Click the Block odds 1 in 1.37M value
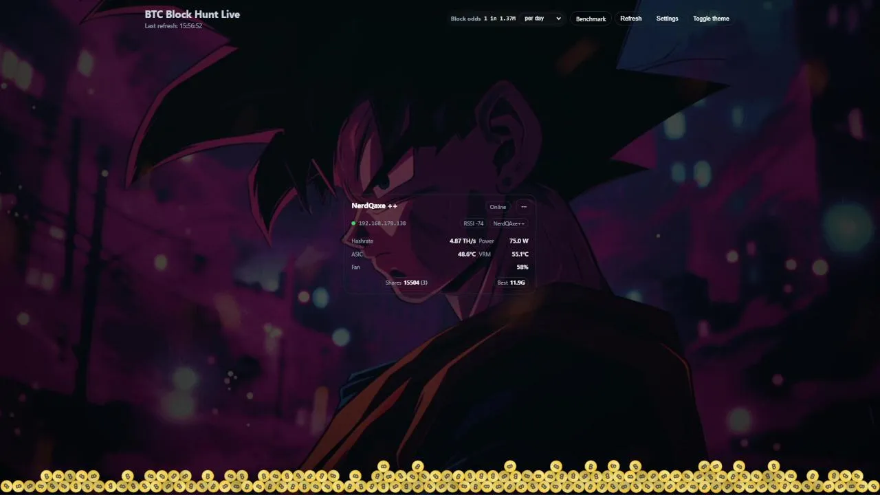This screenshot has height=495, width=880. [499, 19]
